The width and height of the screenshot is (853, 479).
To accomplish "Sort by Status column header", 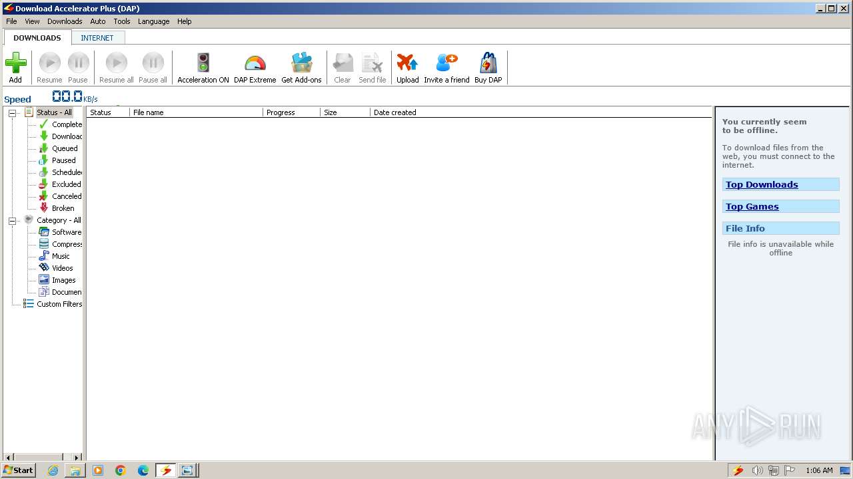I will coord(108,112).
